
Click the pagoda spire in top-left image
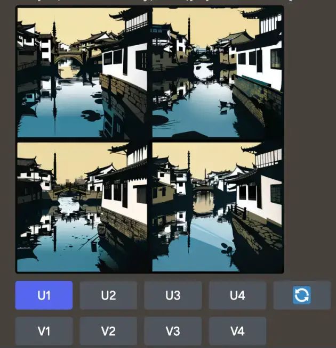[54, 30]
